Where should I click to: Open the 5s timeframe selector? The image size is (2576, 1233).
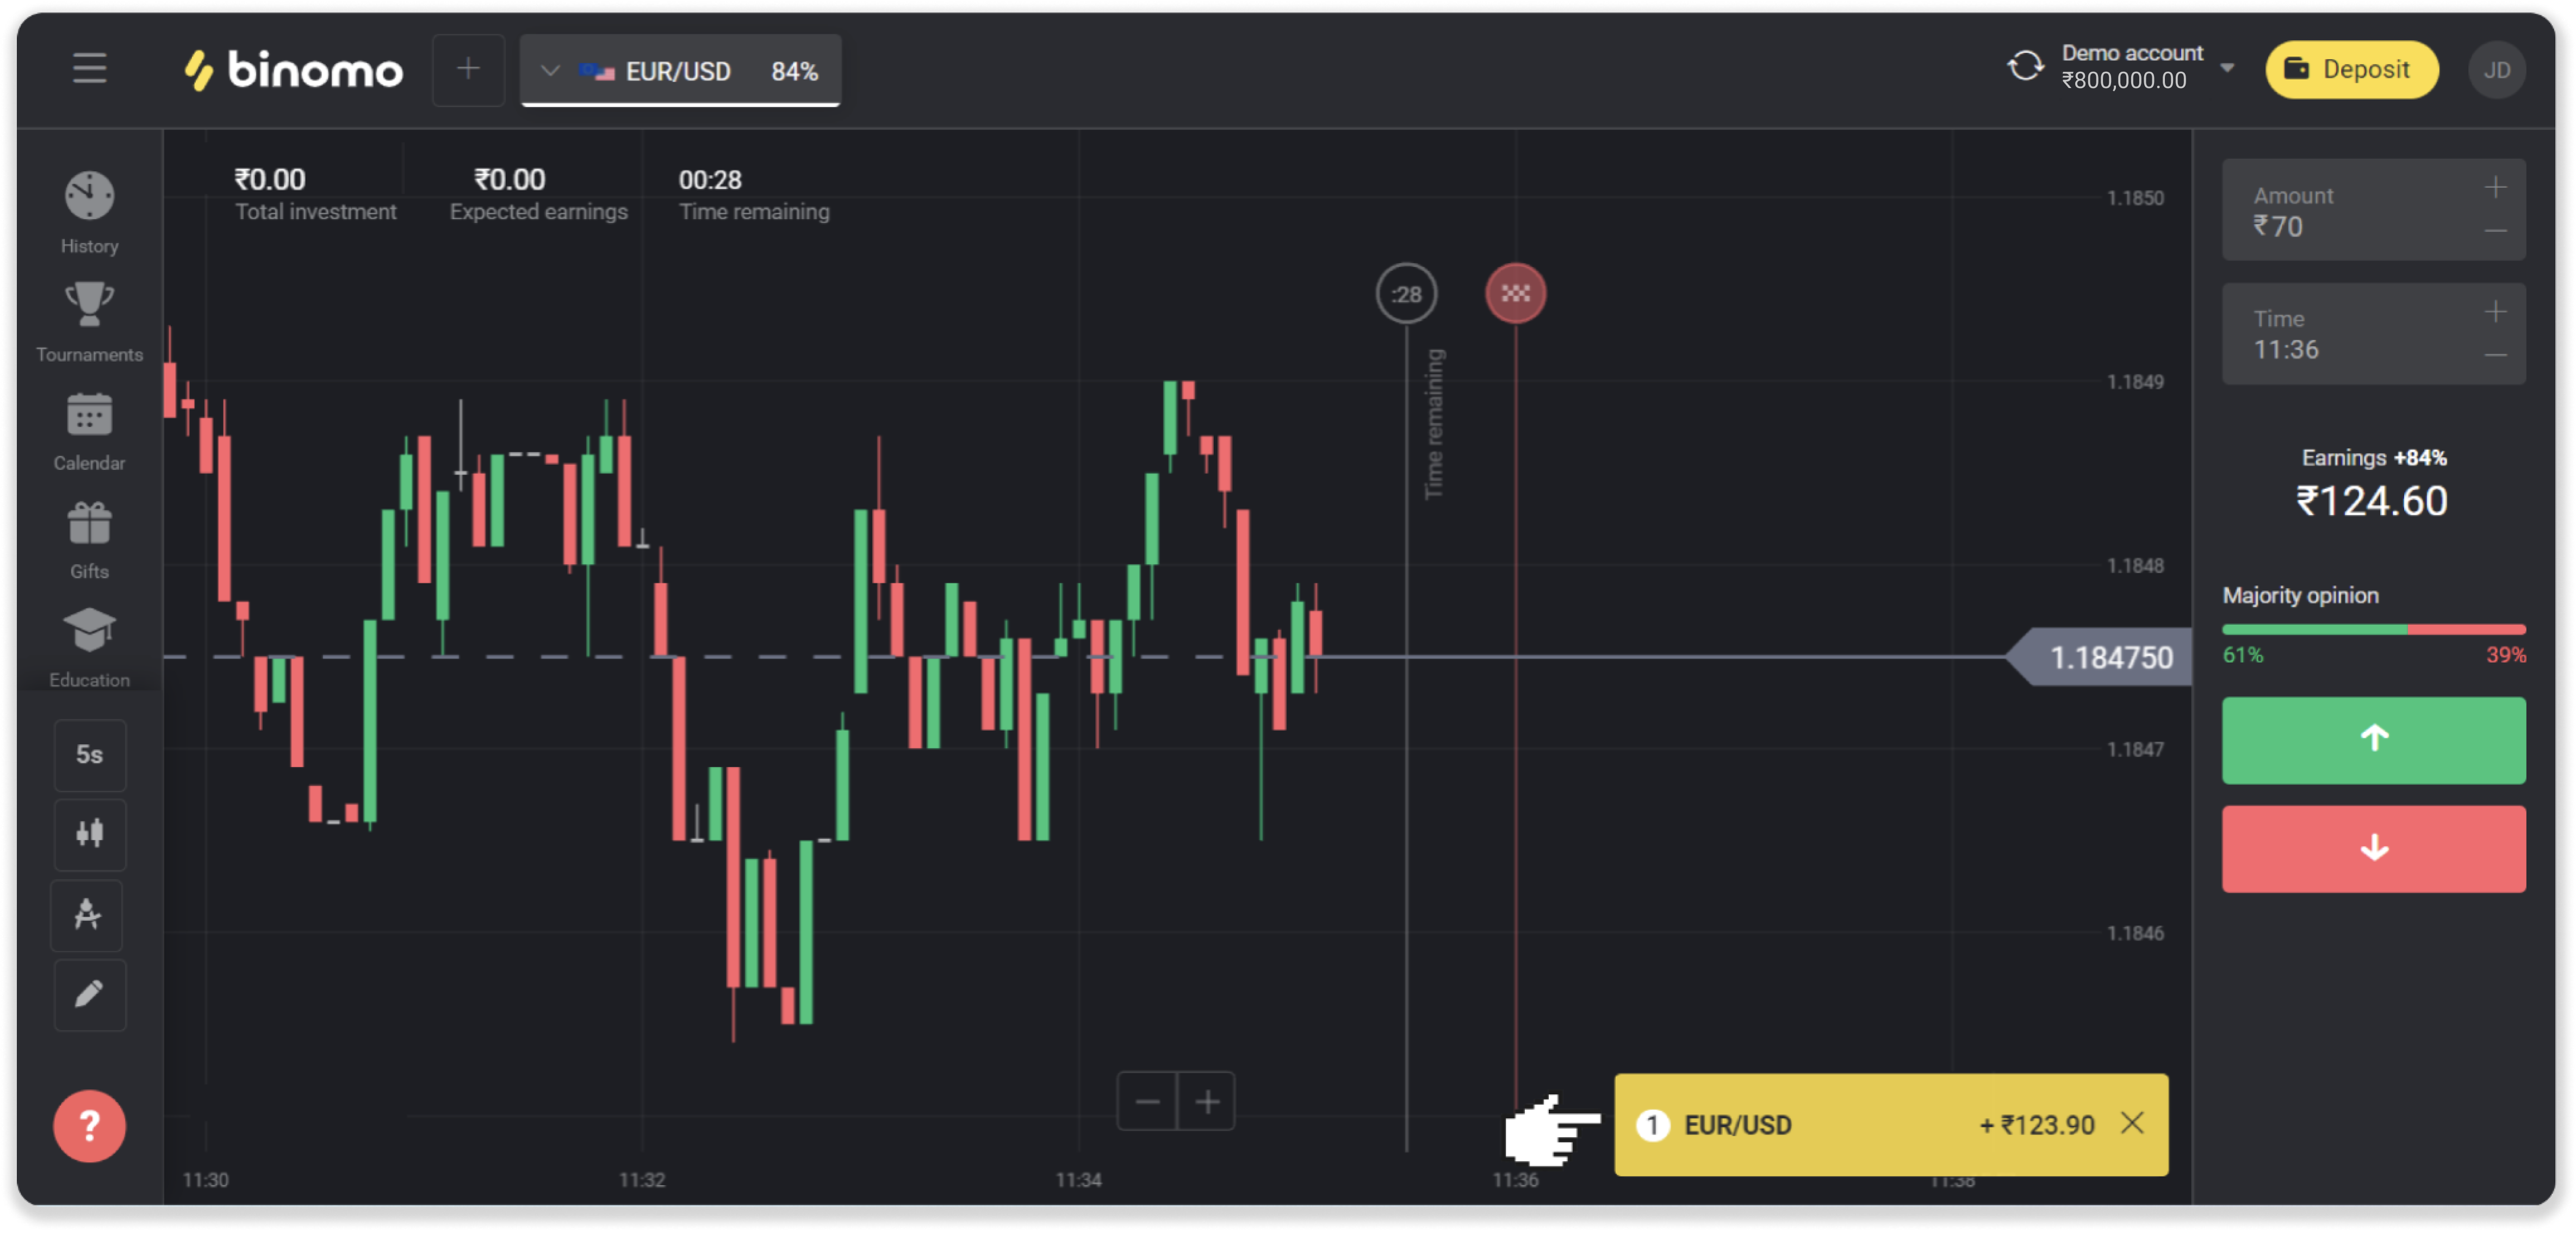pyautogui.click(x=89, y=755)
